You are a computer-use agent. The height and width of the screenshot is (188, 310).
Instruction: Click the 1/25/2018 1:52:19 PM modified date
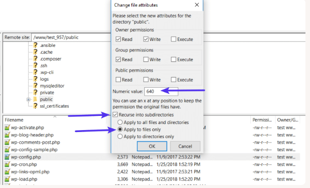pyautogui.click(x=178, y=164)
